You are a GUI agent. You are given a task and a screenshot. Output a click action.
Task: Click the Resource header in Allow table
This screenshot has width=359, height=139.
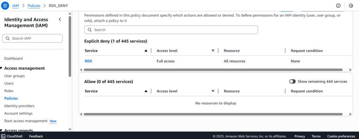coord(231,91)
